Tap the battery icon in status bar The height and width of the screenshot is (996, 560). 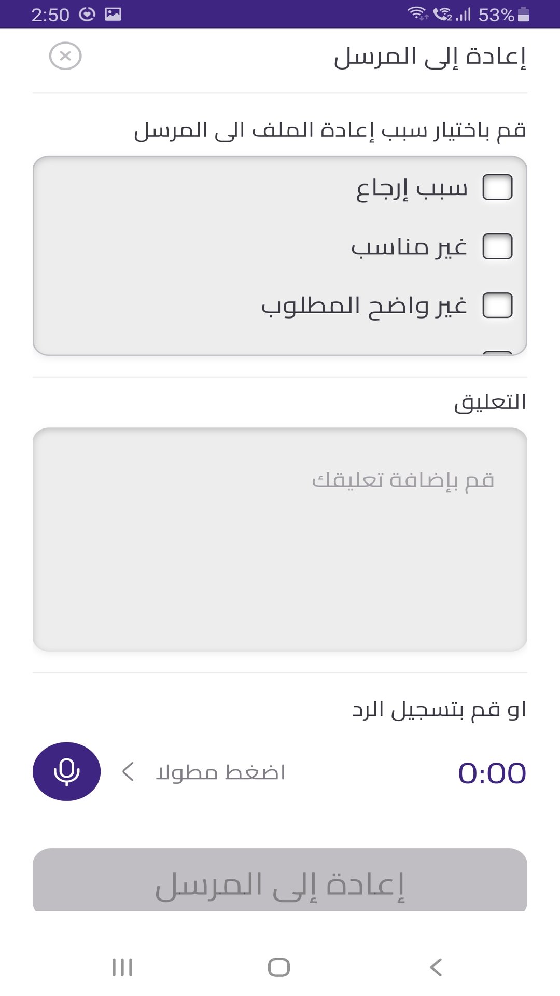pyautogui.click(x=523, y=15)
